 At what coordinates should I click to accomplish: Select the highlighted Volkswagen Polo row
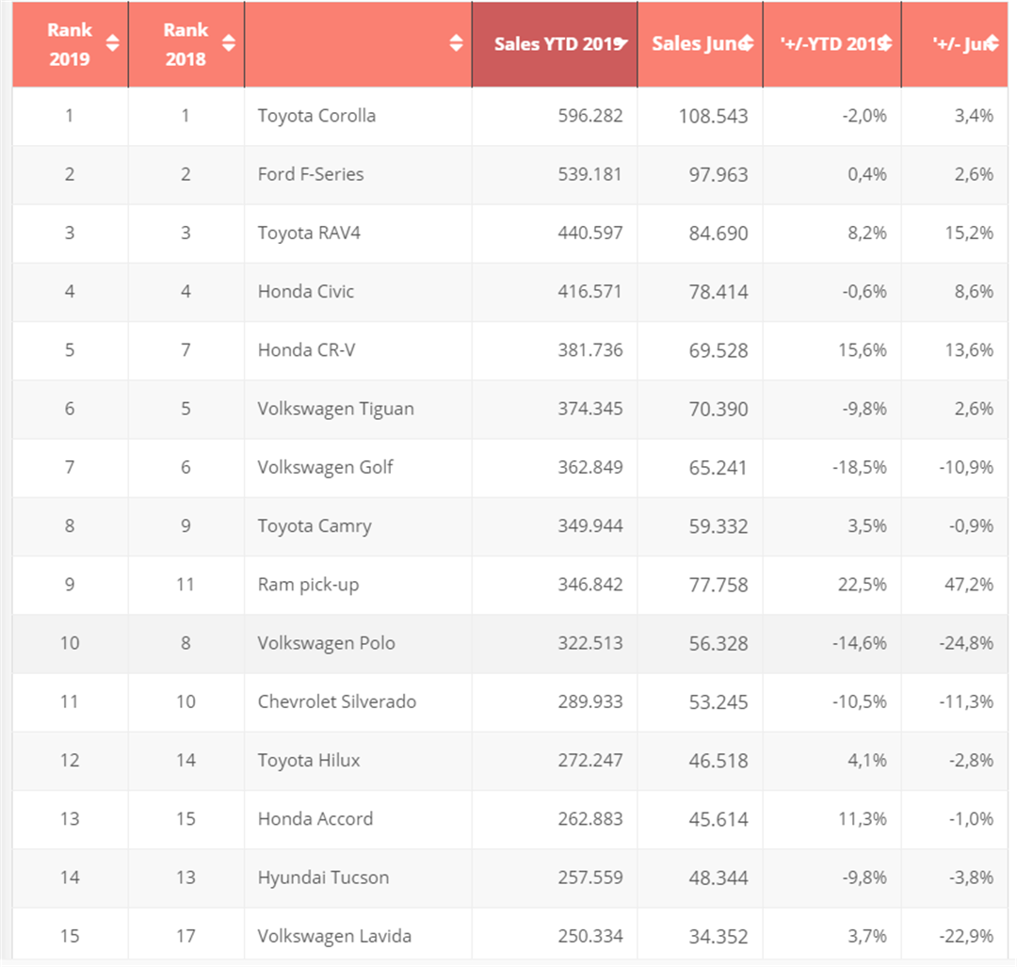pos(326,643)
